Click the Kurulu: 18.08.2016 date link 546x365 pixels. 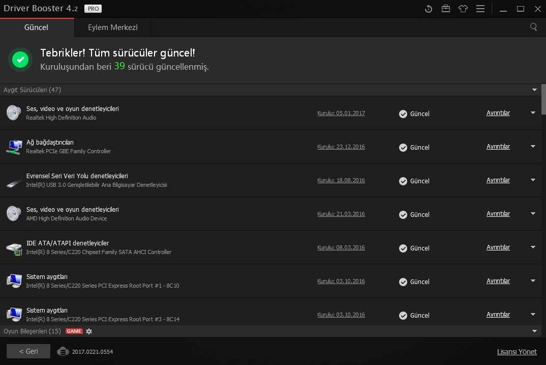point(341,181)
